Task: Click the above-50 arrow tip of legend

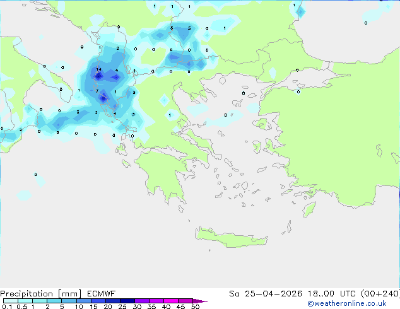Action: (x=200, y=301)
